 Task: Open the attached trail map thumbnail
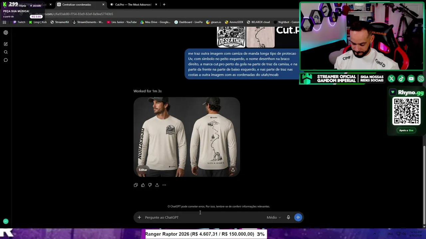coord(260,37)
